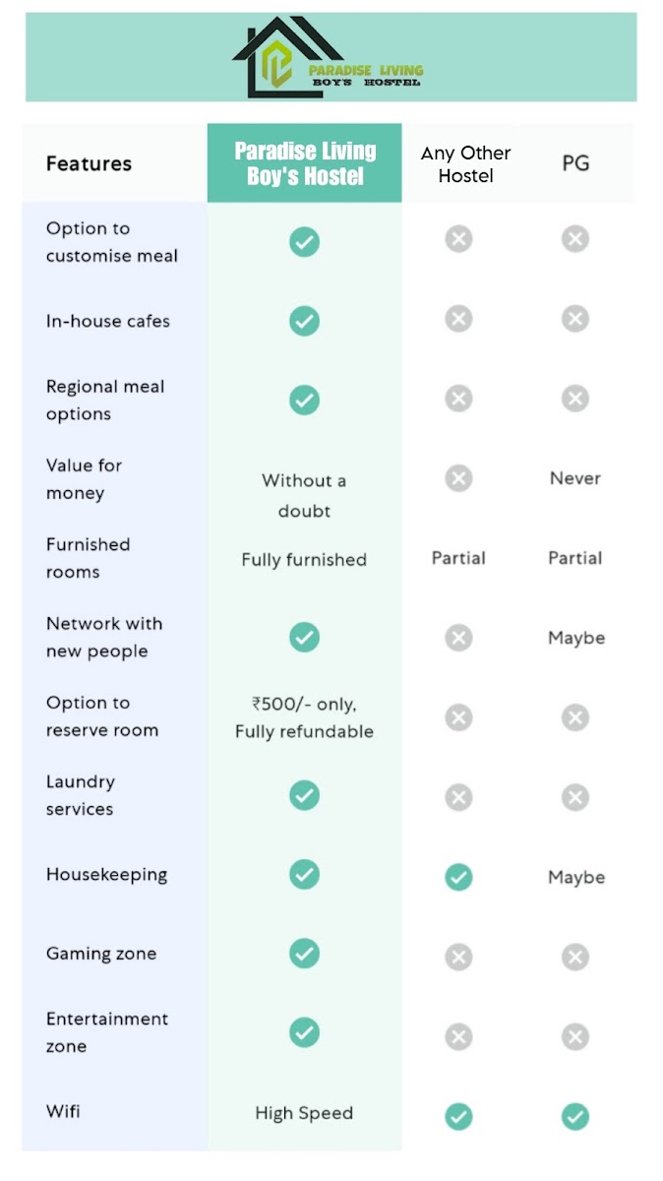Select the Paradise Living Boy's Hostel column header
This screenshot has height=1181, width=663.
(305, 163)
